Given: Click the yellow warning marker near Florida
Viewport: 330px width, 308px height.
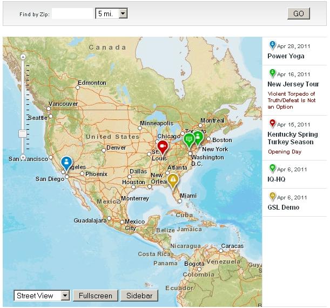Looking at the screenshot, I should coord(173,179).
